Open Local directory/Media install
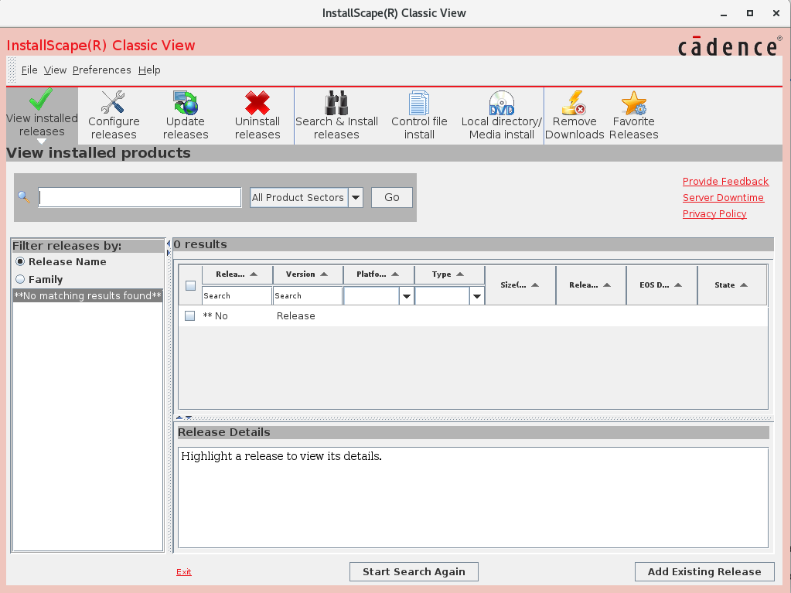Screen dimensions: 791x593 [x=501, y=102]
